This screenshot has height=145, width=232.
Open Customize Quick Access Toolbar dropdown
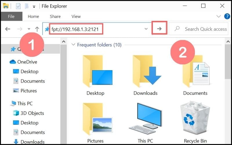34,7
